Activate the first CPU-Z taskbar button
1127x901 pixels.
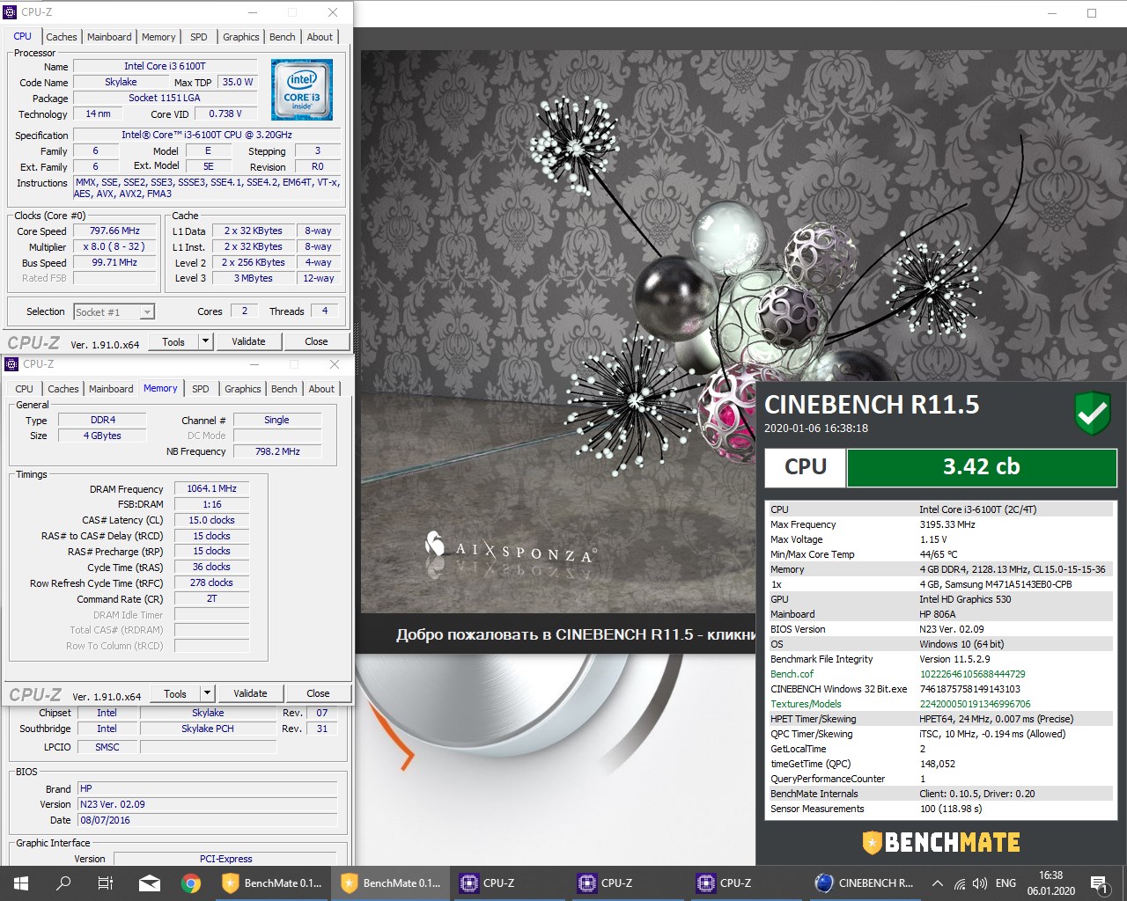click(509, 883)
